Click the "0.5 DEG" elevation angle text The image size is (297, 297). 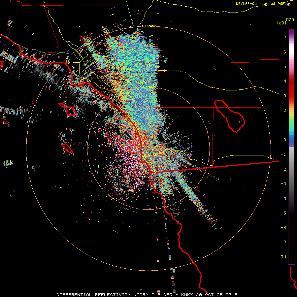(162, 295)
